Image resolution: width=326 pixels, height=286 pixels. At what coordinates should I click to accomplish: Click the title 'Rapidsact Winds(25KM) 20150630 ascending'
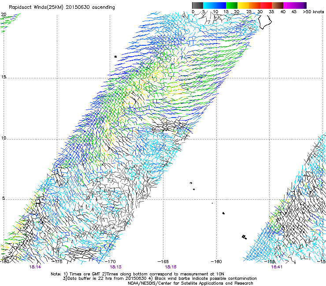(x=62, y=7)
